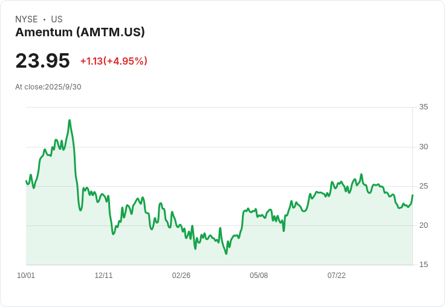Click the lowest trough of the price line
The image size is (445, 307).
pos(226,254)
